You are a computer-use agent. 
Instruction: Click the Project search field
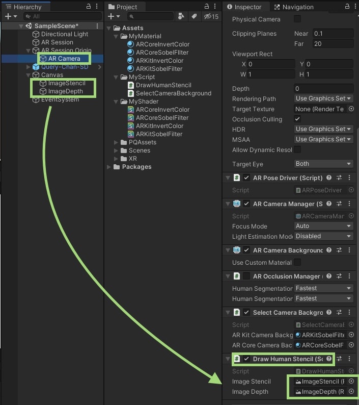point(150,16)
